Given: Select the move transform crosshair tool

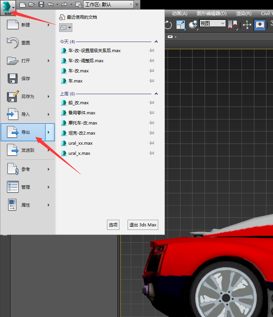Looking at the screenshot, I should tap(247, 25).
